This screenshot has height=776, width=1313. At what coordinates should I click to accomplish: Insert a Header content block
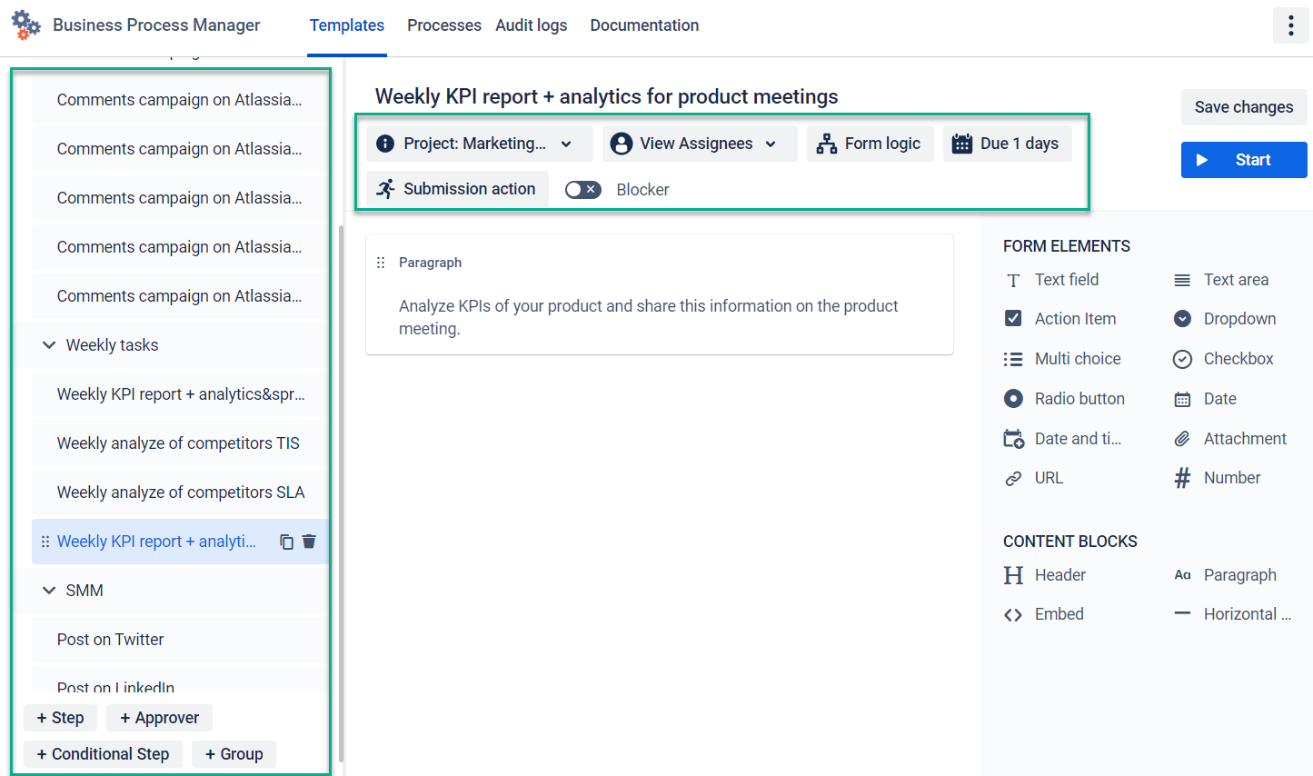(x=1045, y=575)
